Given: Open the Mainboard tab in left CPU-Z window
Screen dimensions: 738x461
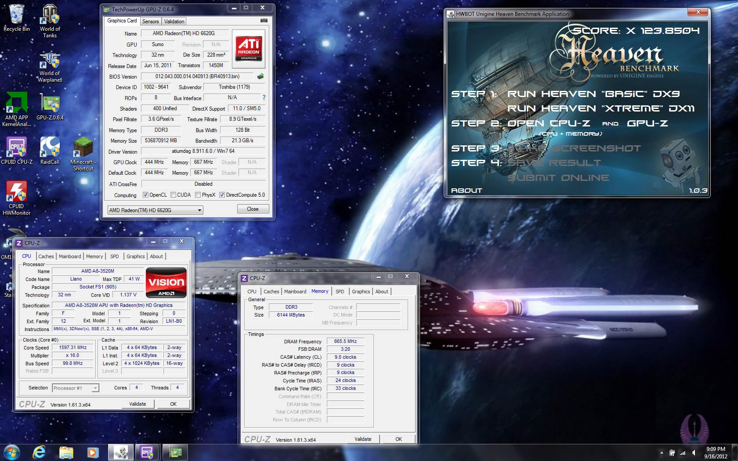Looking at the screenshot, I should [70, 256].
